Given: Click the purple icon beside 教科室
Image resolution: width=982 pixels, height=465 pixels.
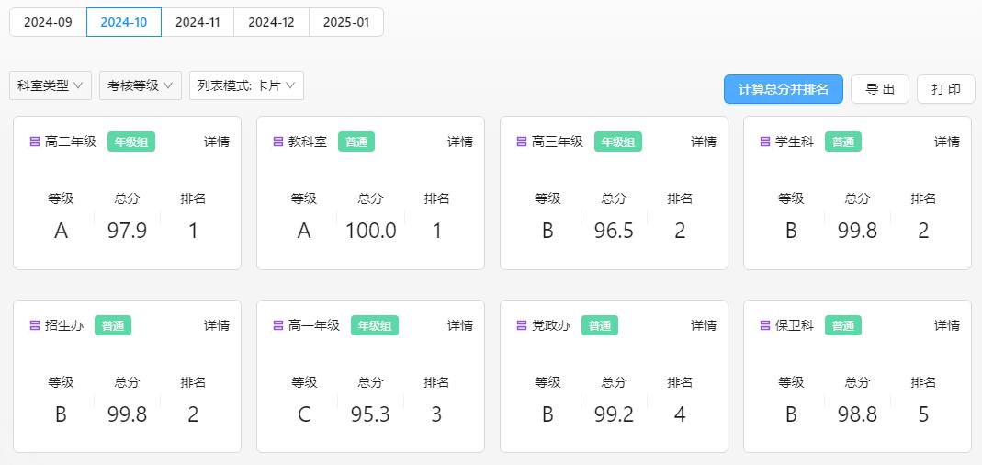Looking at the screenshot, I should (x=278, y=142).
